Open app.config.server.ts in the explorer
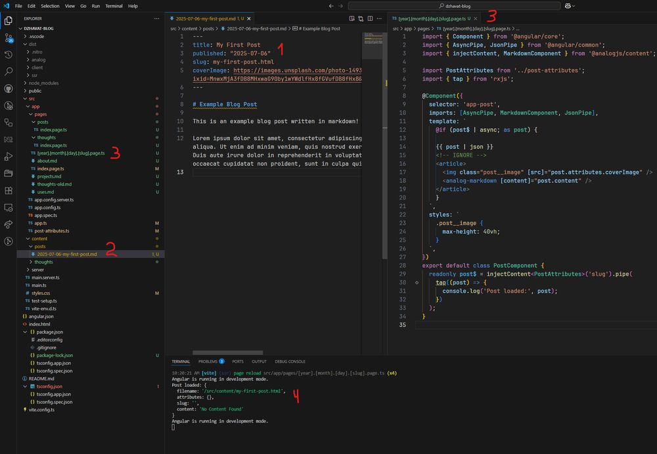 pyautogui.click(x=54, y=200)
